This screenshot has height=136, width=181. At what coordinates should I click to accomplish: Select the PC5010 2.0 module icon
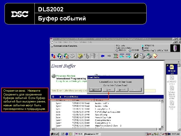(172, 70)
